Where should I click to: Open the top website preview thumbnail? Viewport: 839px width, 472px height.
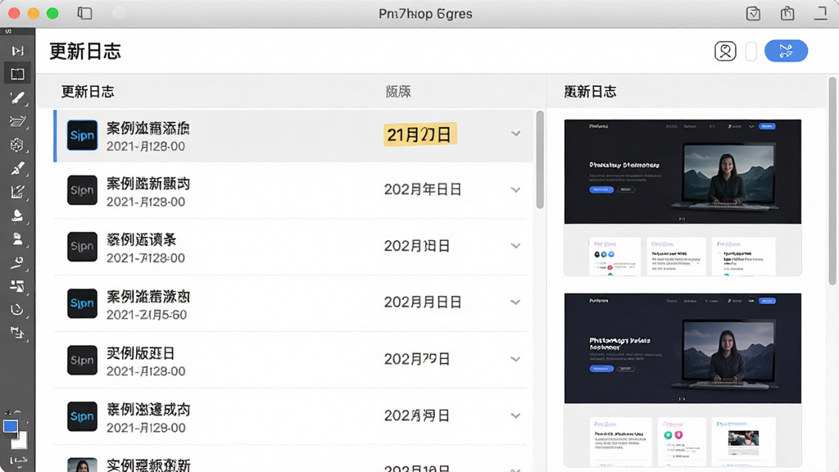click(683, 197)
